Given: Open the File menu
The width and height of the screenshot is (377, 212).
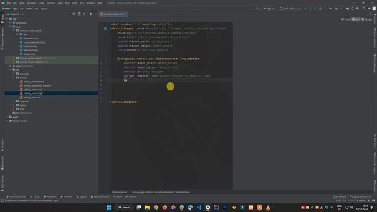Looking at the screenshot, I should coord(9,3).
